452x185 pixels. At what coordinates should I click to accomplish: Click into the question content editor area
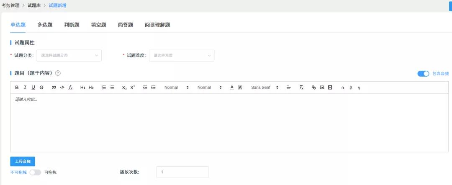[x=229, y=123]
